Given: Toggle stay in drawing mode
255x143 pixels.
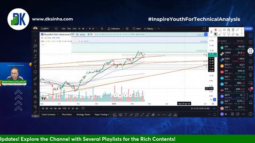Looking at the screenshot, I should pyautogui.click(x=35, y=97).
